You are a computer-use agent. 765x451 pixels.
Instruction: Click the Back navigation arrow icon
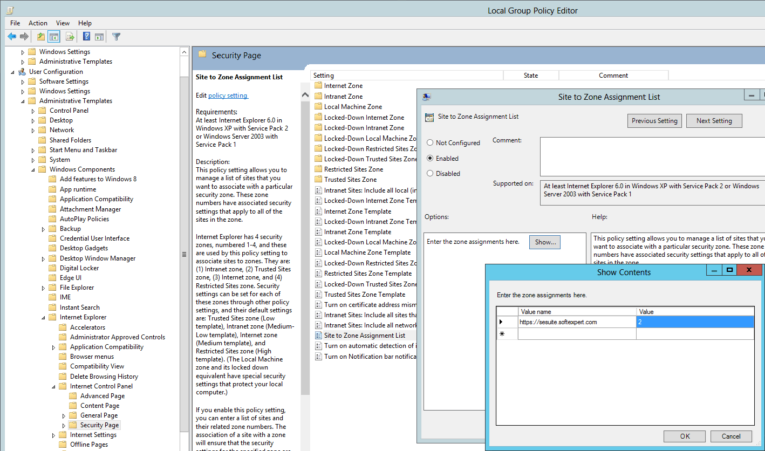click(x=12, y=36)
